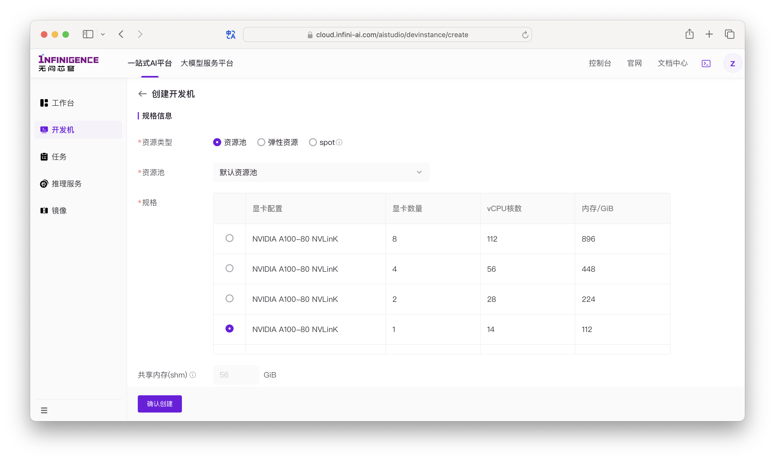The image size is (775, 461).
Task: Select the 1-GPU A100 spec radio
Action: [x=229, y=329]
